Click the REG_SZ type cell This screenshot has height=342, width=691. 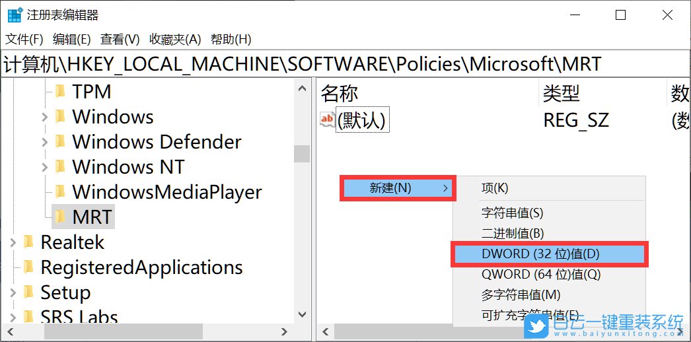pos(576,120)
